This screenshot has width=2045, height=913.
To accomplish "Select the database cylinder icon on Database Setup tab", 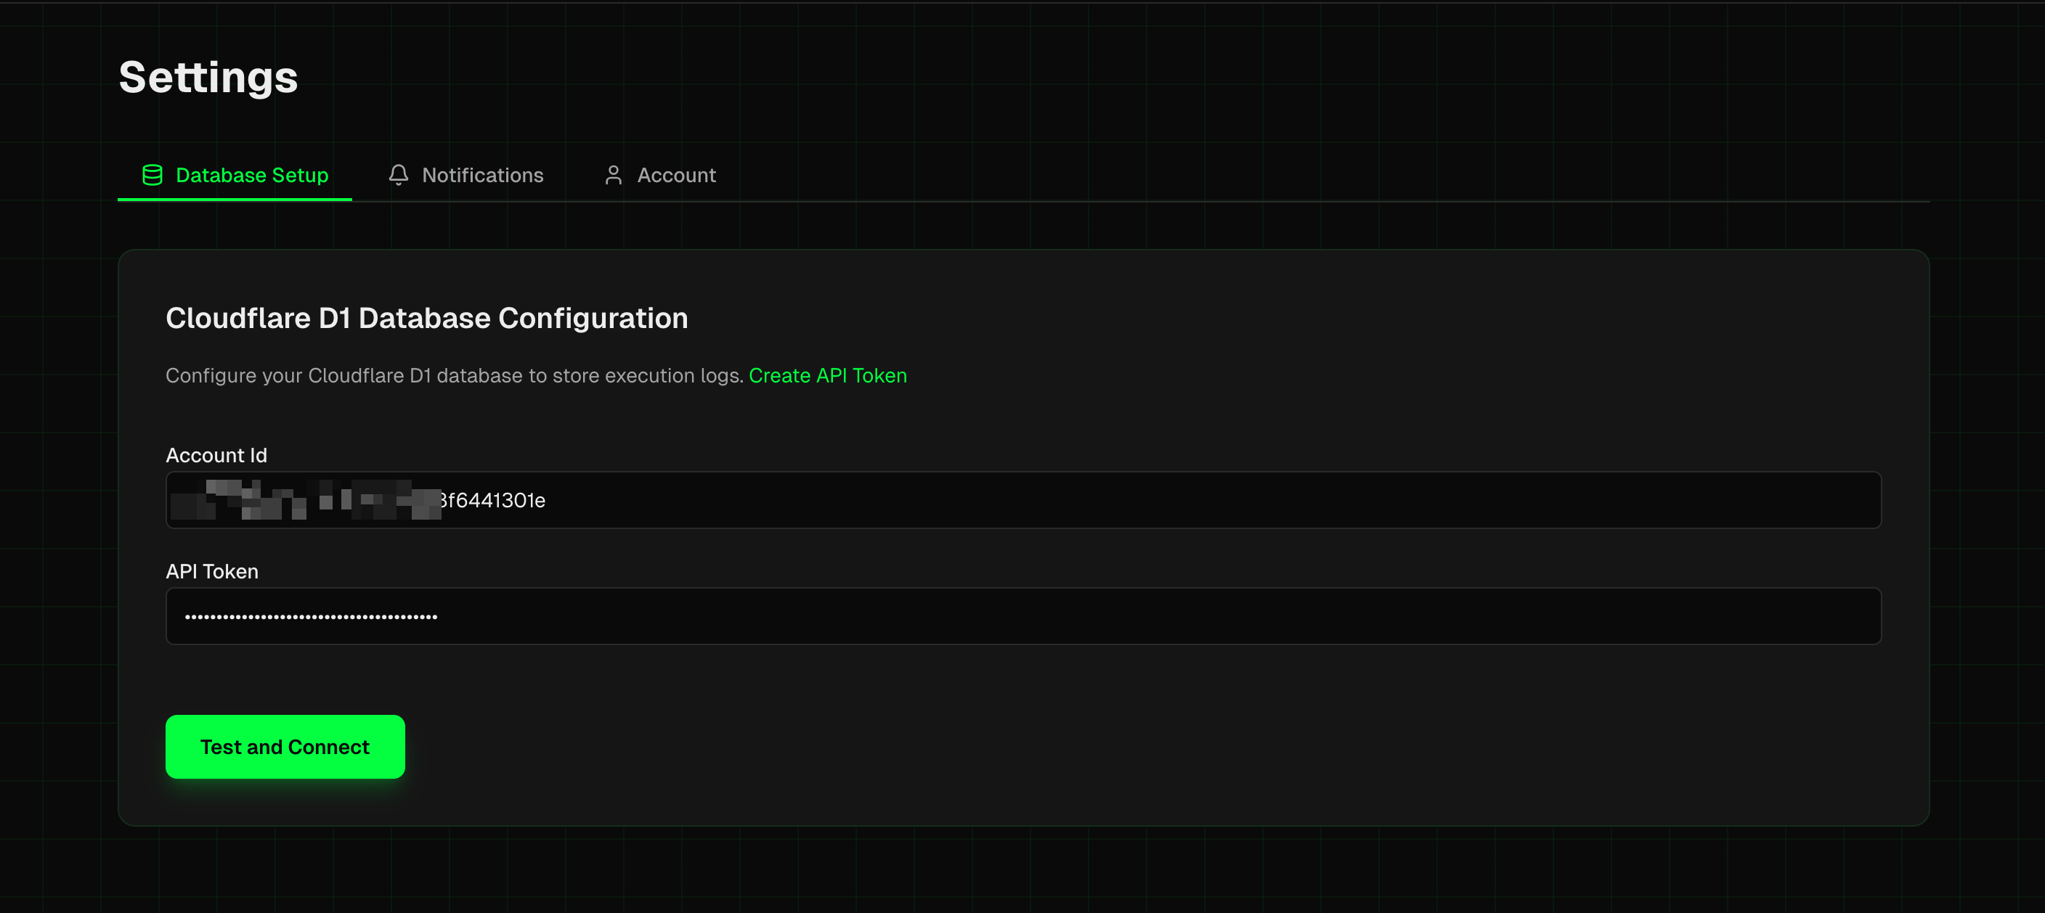I will 153,174.
